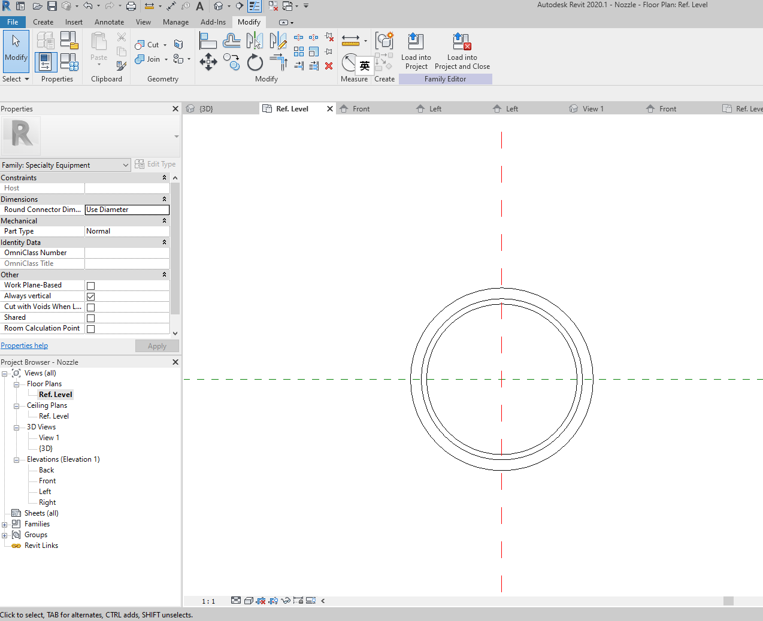Image resolution: width=763 pixels, height=621 pixels.
Task: Click Load into Project button
Action: point(416,52)
